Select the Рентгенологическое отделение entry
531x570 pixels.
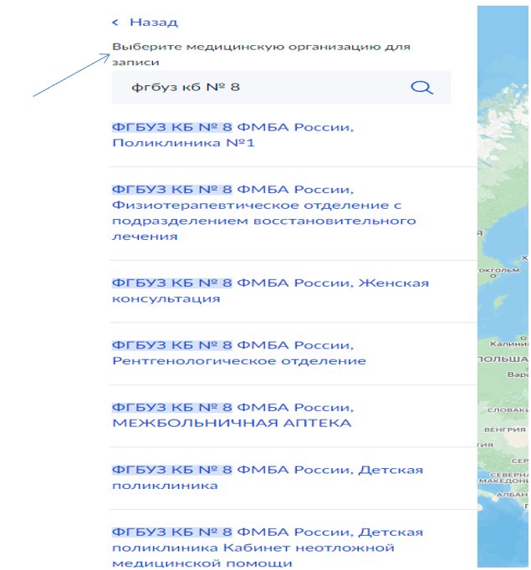tap(238, 353)
